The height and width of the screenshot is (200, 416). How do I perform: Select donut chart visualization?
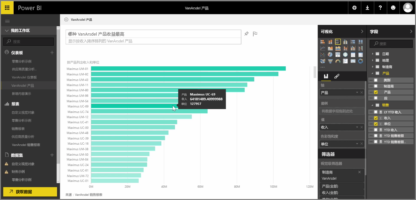pos(360,61)
